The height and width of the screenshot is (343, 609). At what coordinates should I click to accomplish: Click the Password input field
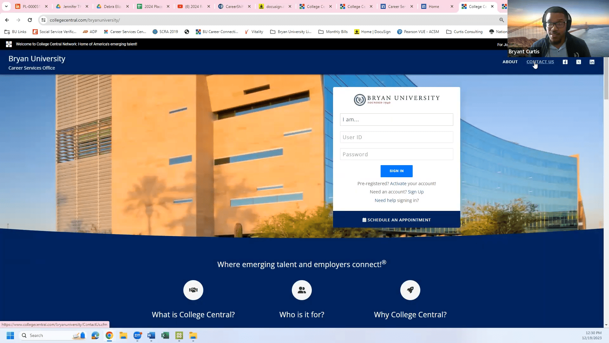coord(396,154)
